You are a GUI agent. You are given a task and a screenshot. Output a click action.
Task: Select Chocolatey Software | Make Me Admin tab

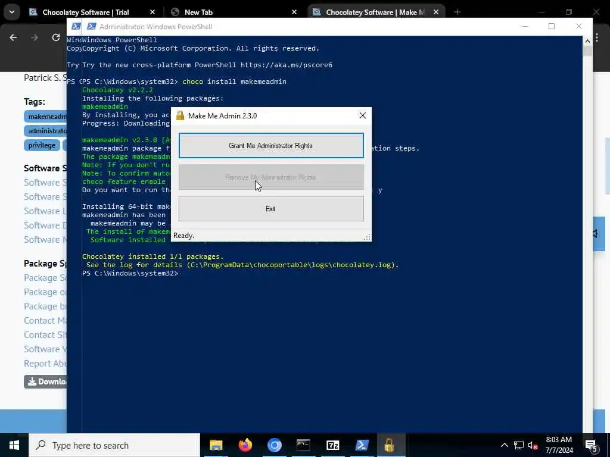tap(375, 12)
